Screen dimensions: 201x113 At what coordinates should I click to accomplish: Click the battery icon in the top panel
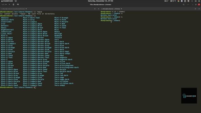199,1
